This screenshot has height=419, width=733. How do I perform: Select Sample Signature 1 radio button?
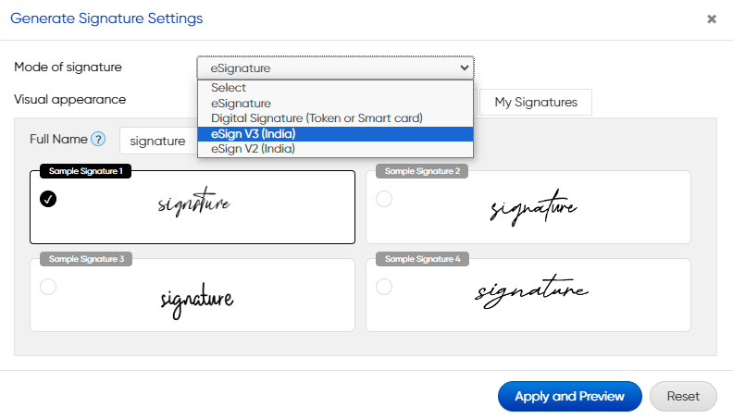click(x=49, y=199)
